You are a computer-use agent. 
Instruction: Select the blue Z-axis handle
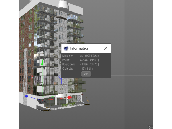click(x=27, y=96)
